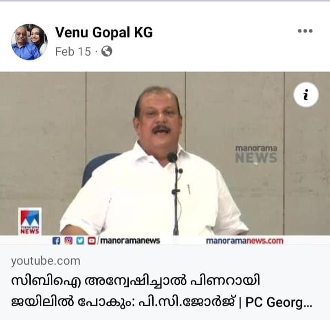
Task: Click the link preview card footer
Action: coord(165,281)
